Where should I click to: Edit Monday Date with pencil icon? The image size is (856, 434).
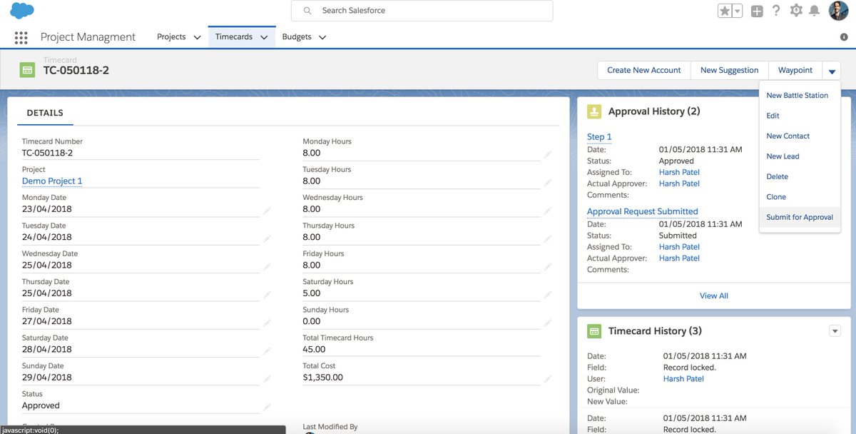pos(267,211)
